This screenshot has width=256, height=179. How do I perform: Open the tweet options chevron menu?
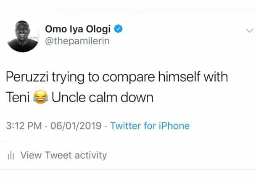(x=249, y=31)
